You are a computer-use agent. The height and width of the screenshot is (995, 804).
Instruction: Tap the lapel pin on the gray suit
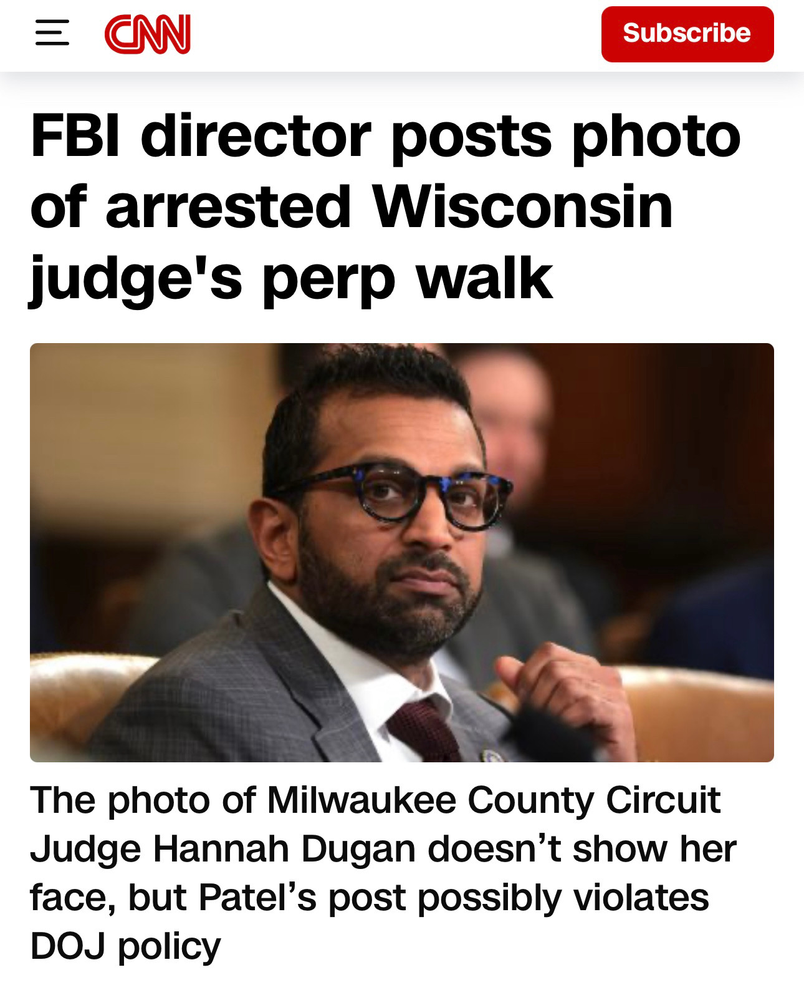click(x=491, y=755)
